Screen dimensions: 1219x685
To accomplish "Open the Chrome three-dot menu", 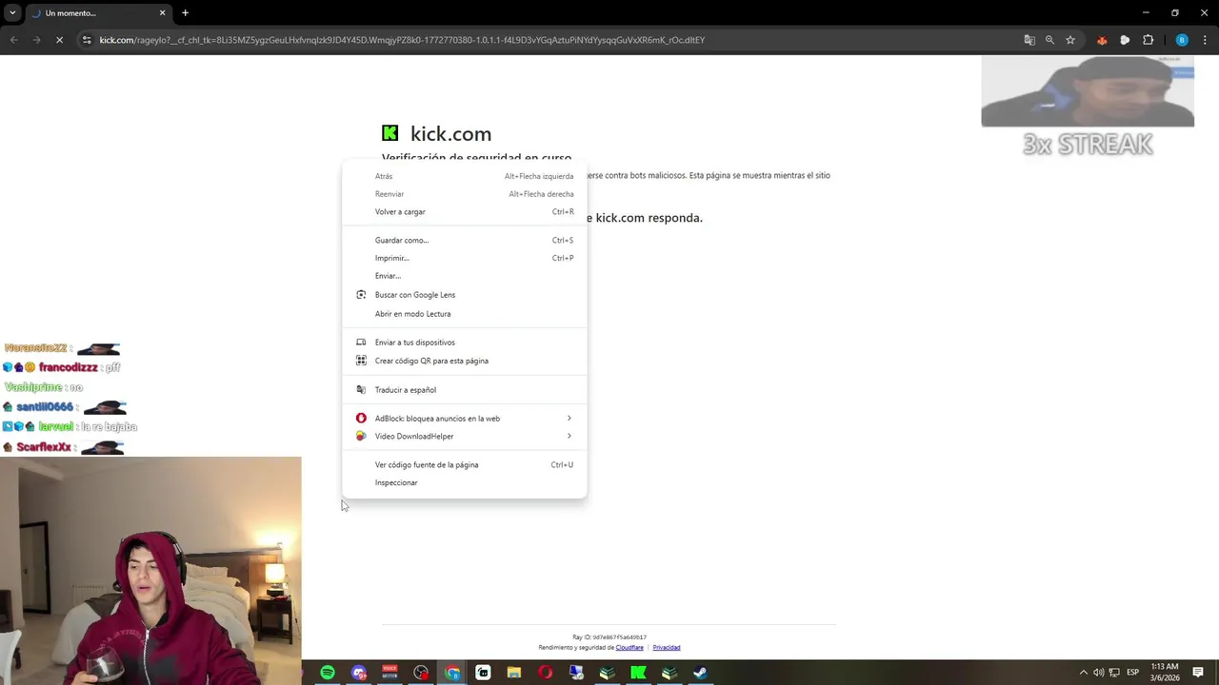I will 1205,40.
